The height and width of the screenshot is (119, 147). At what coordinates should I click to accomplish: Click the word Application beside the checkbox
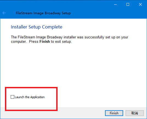point(37,97)
